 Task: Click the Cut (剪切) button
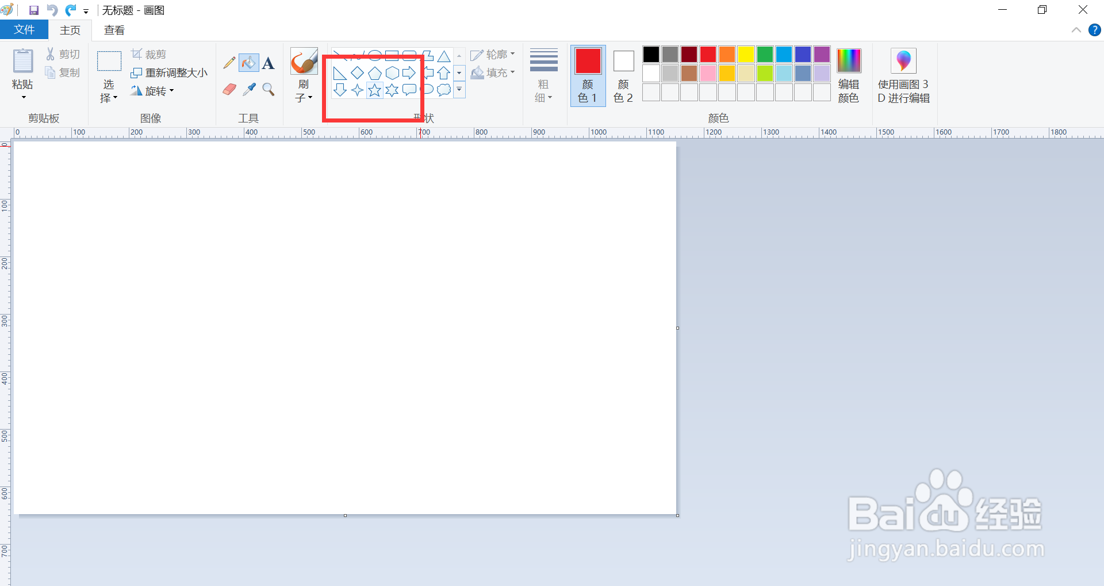63,54
